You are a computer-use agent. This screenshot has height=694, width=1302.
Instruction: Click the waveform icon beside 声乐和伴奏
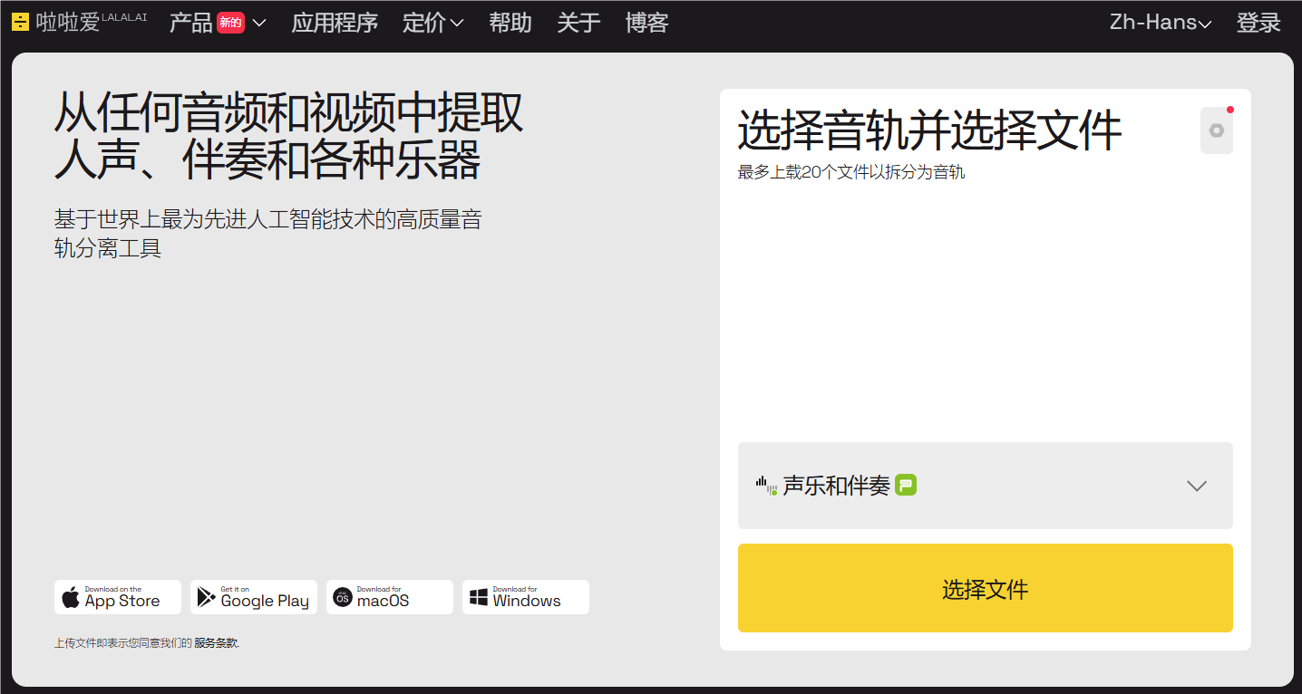[x=766, y=485]
